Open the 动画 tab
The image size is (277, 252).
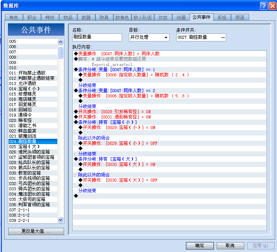pos(181,17)
